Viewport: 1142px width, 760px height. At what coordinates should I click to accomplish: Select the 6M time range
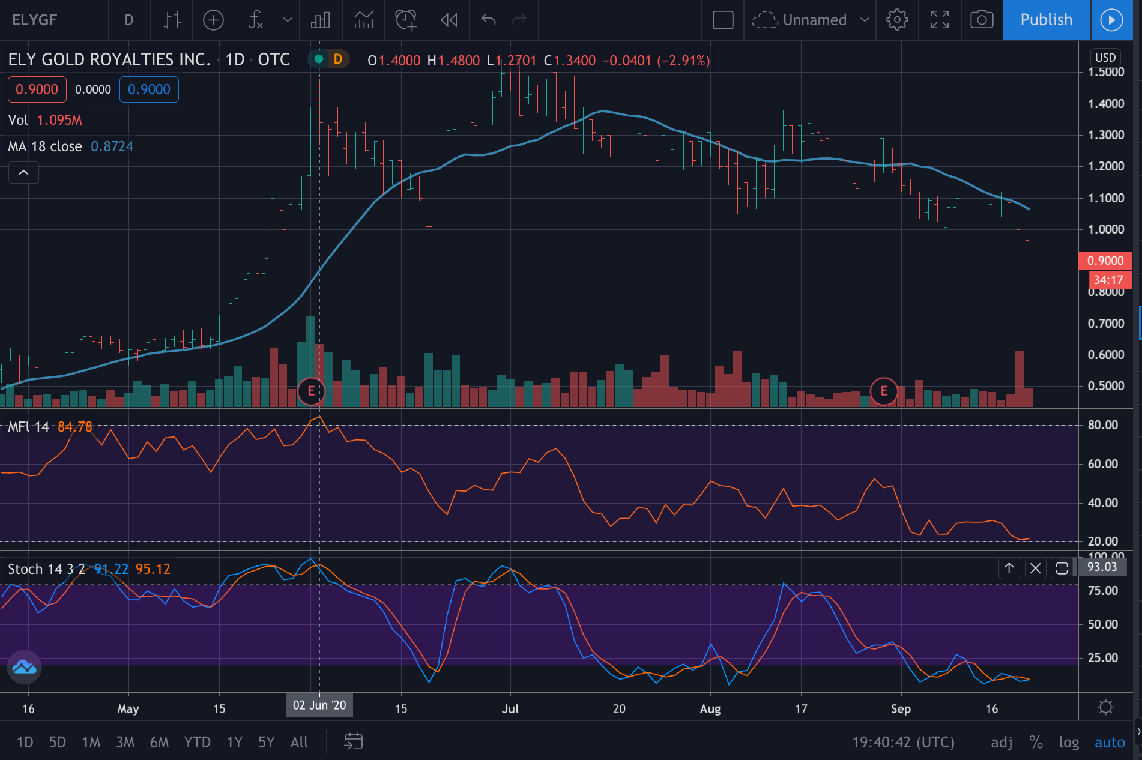tap(159, 743)
